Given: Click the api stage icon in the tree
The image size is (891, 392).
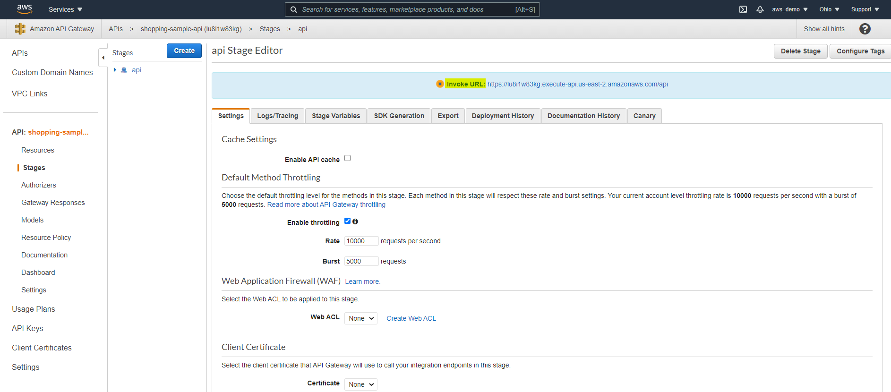Looking at the screenshot, I should (124, 70).
